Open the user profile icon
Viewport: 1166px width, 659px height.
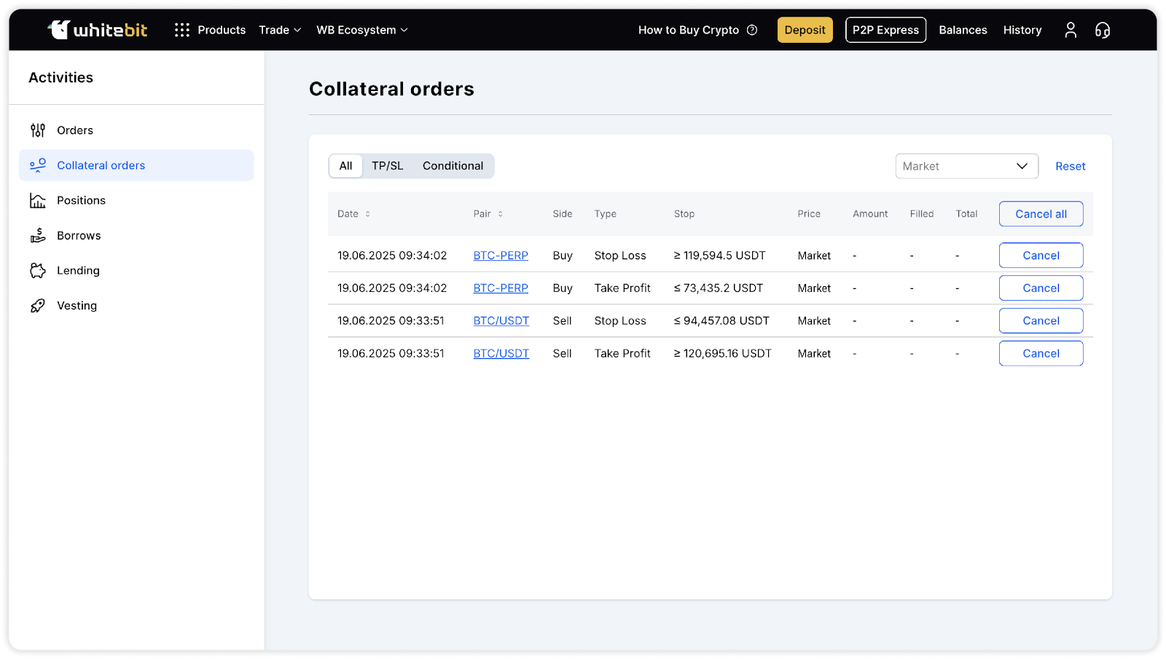pyautogui.click(x=1070, y=30)
